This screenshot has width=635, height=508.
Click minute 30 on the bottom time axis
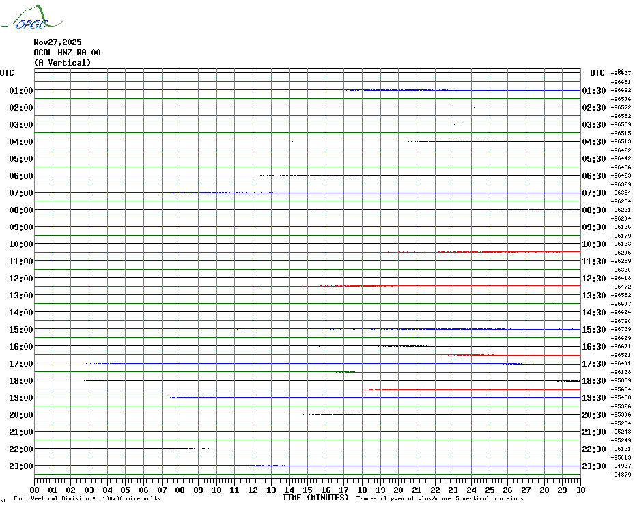(580, 490)
